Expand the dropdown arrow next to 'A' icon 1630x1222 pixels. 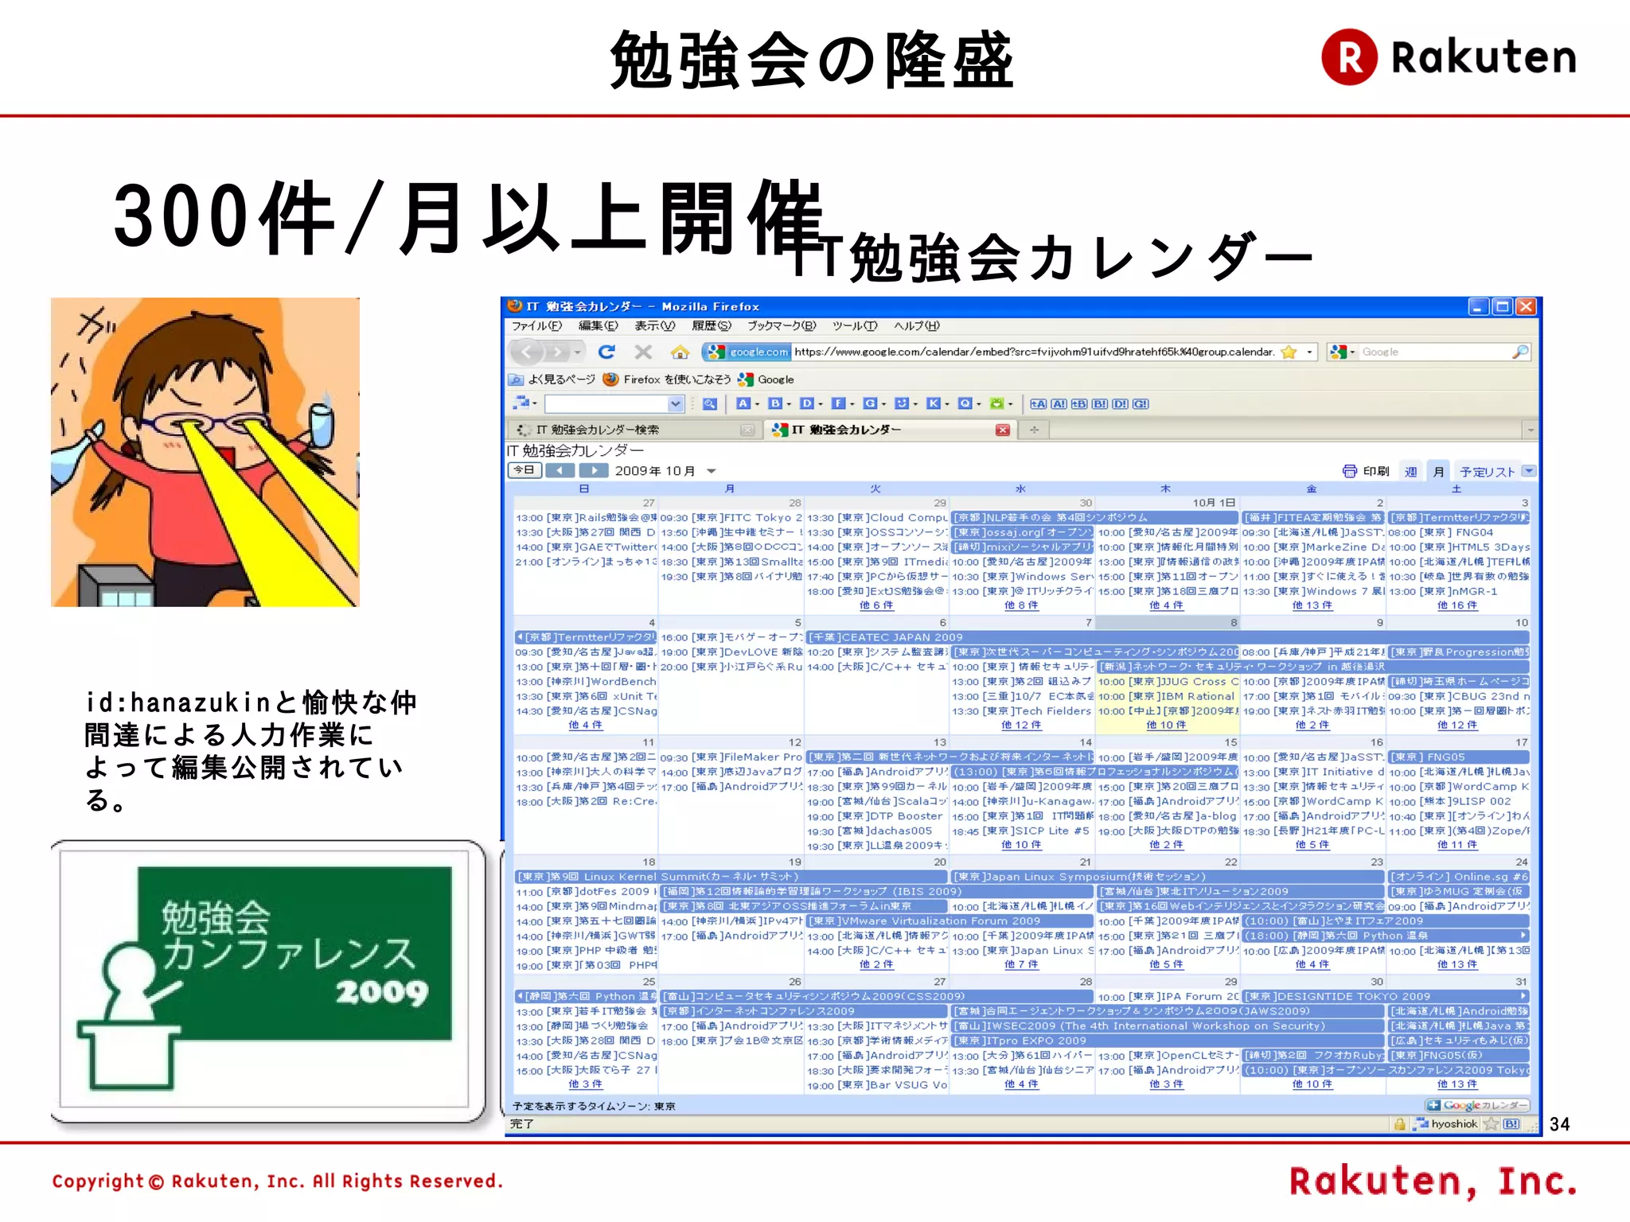pyautogui.click(x=757, y=404)
